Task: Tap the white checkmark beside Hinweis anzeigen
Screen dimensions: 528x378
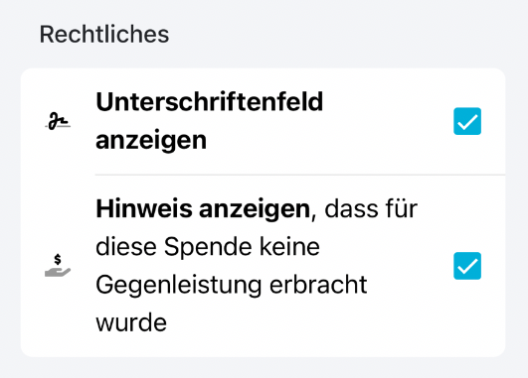Action: point(467,266)
